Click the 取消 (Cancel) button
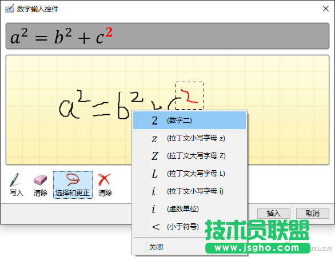The width and height of the screenshot is (335, 257). pyautogui.click(x=313, y=214)
